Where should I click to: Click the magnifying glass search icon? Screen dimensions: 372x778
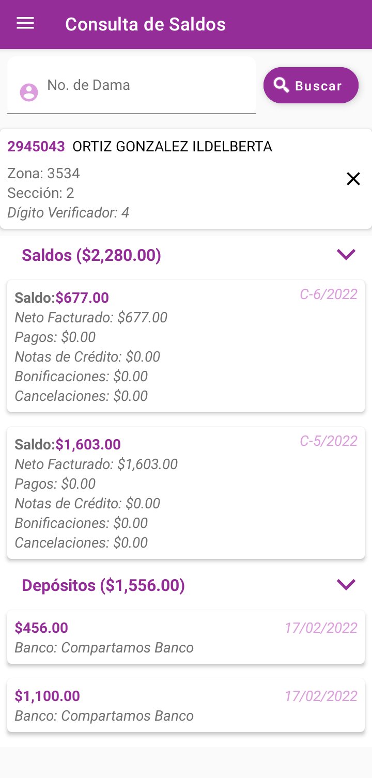pyautogui.click(x=282, y=85)
